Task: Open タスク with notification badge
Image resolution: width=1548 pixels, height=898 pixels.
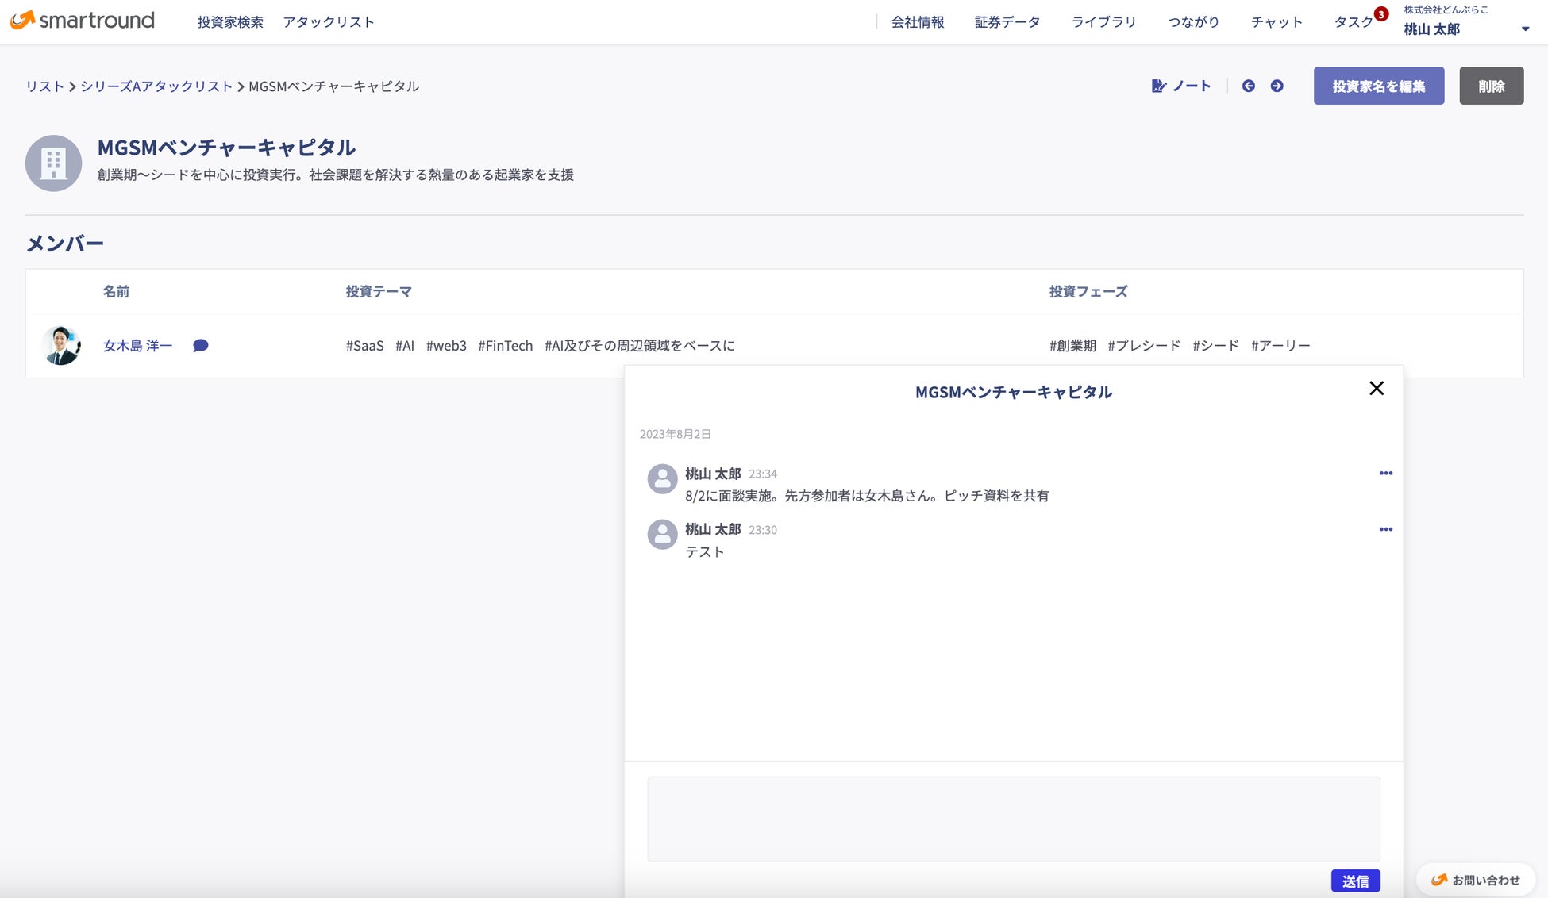Action: click(1354, 22)
